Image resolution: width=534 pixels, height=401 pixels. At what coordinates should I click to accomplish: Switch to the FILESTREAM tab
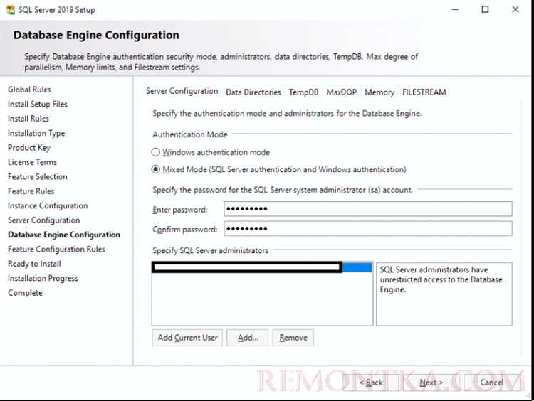(424, 92)
